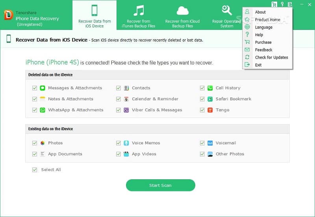Toggle Viber Calls & Messages checkbox
This screenshot has height=217, width=315.
click(x=119, y=110)
